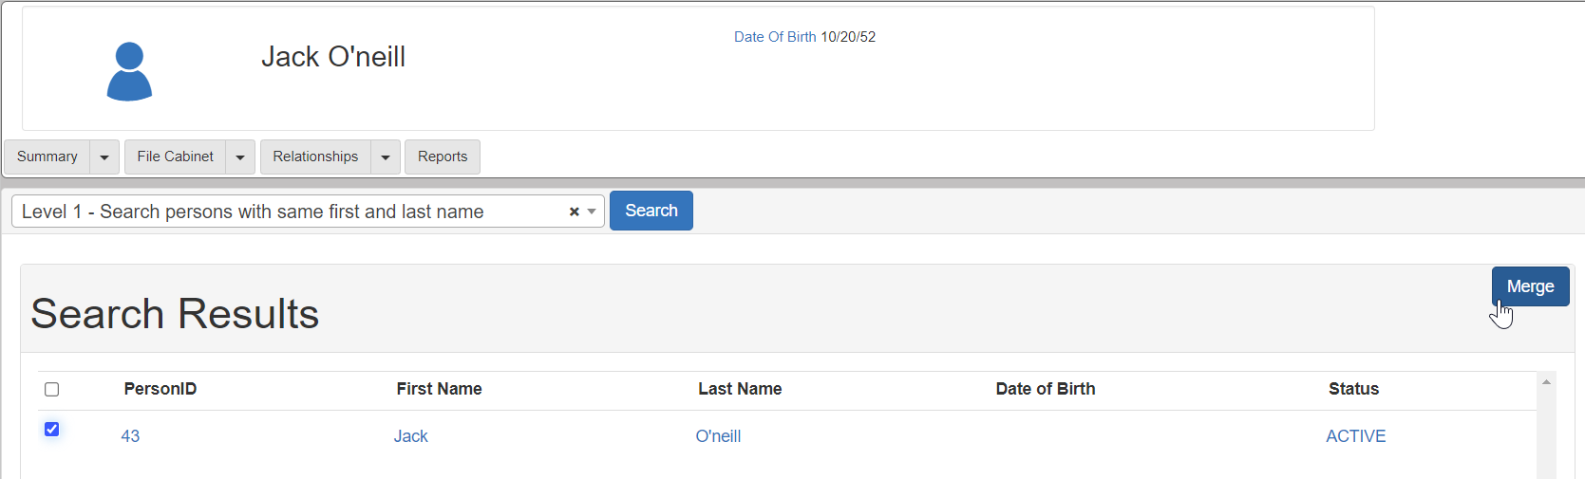Viewport: 1585px width, 479px height.
Task: Click the blue Search button
Action: 651,211
